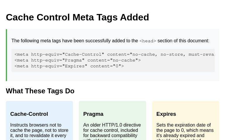Click the Pragma meta tag code line
225x140 pixels.
tap(78, 60)
